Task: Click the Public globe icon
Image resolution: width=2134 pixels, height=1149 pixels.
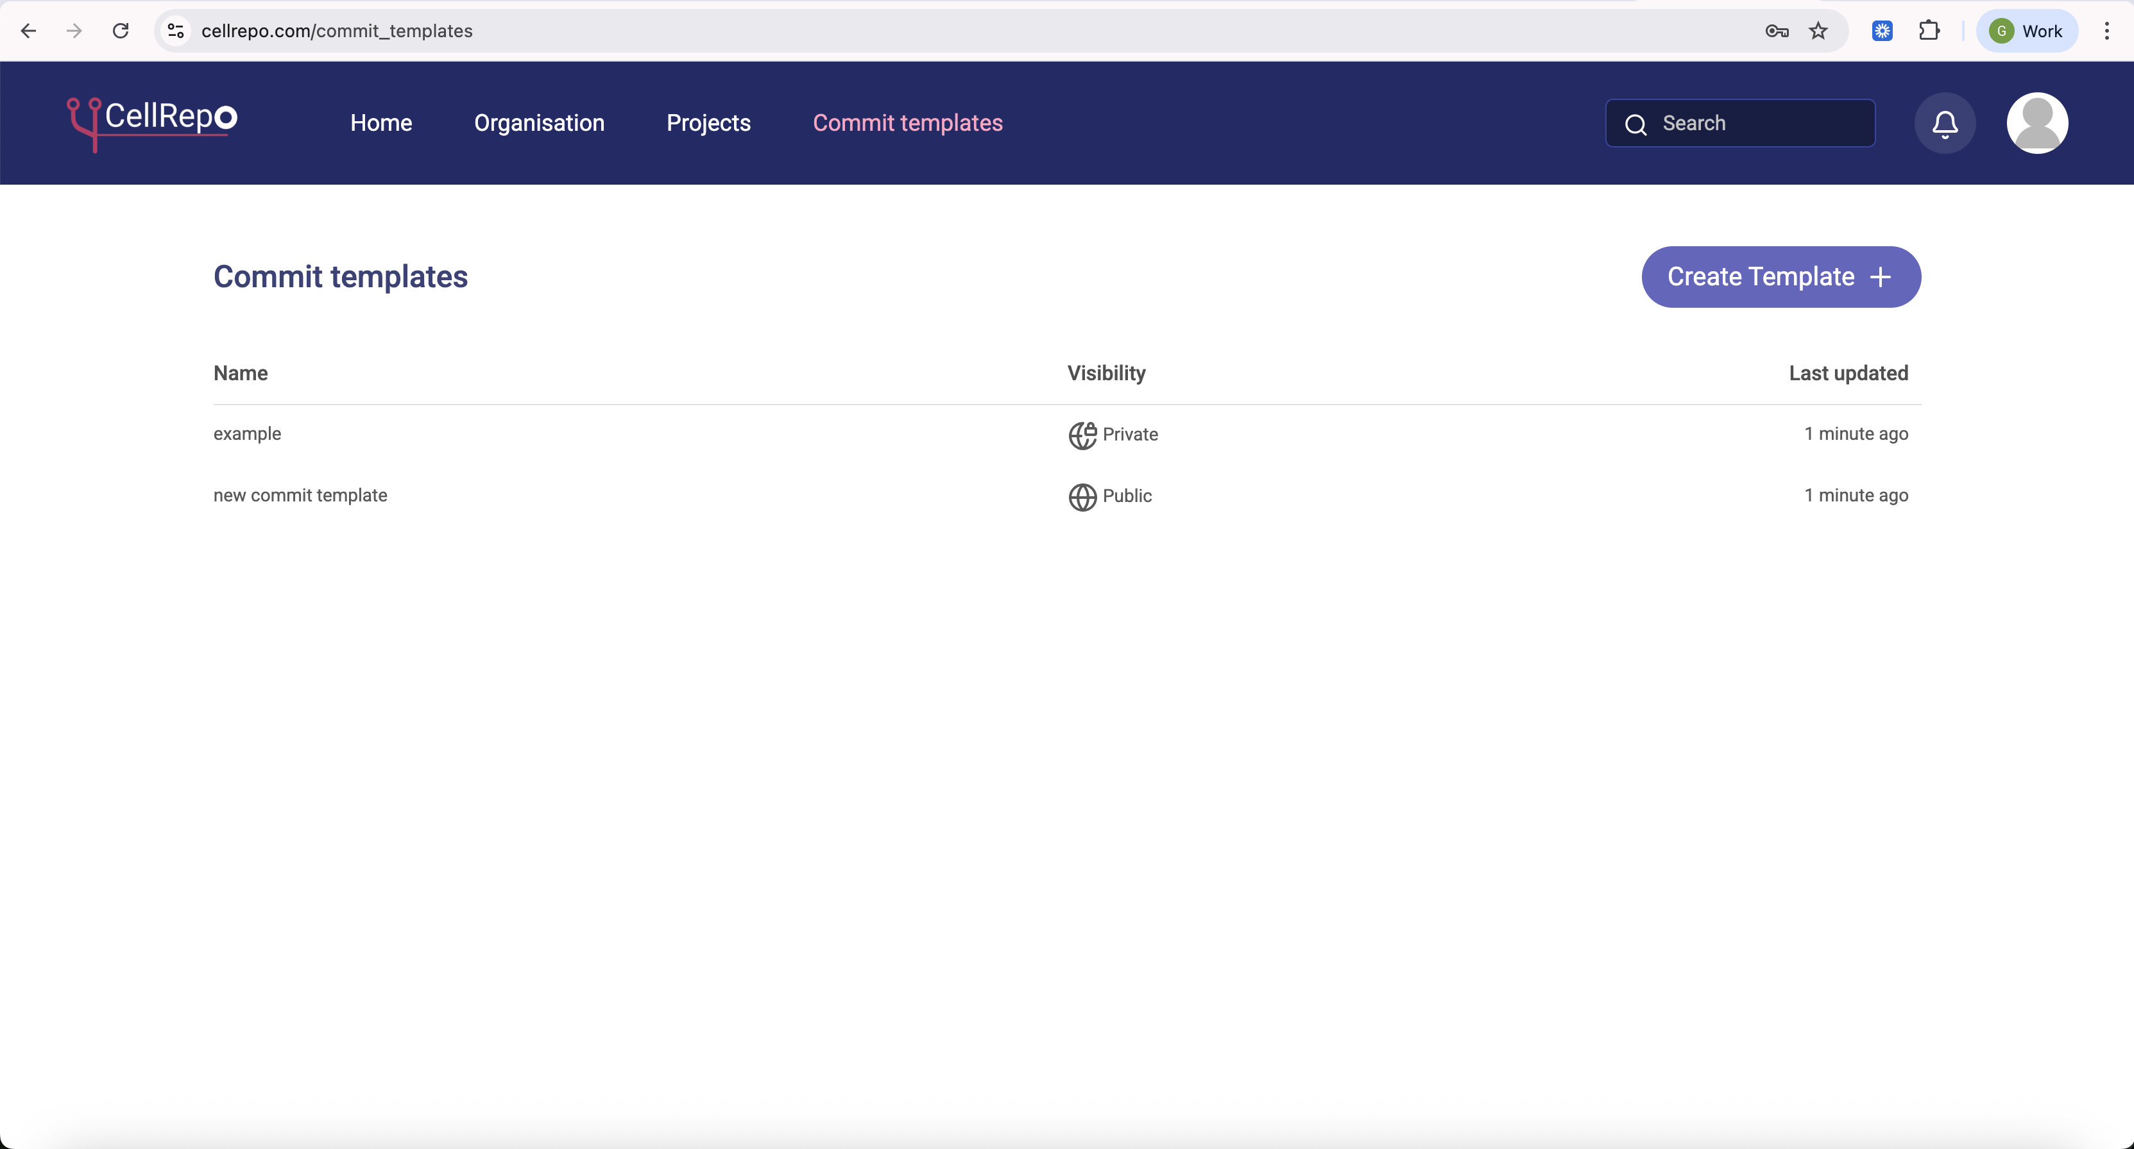Action: (x=1082, y=497)
